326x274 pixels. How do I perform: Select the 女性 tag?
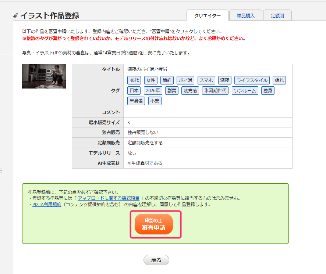coord(150,80)
